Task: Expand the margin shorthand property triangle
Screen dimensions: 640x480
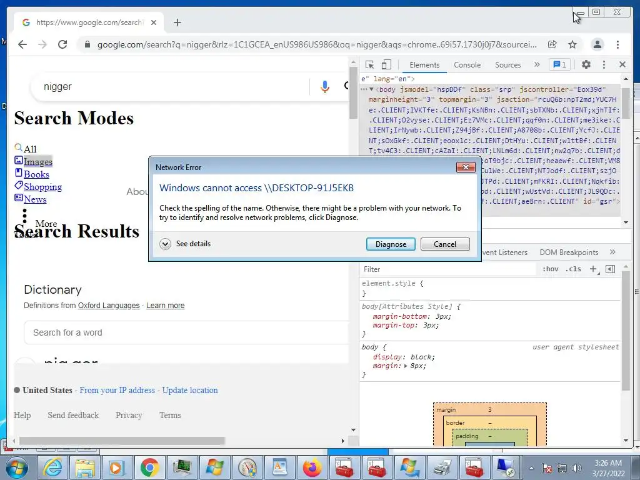Action: click(x=406, y=366)
